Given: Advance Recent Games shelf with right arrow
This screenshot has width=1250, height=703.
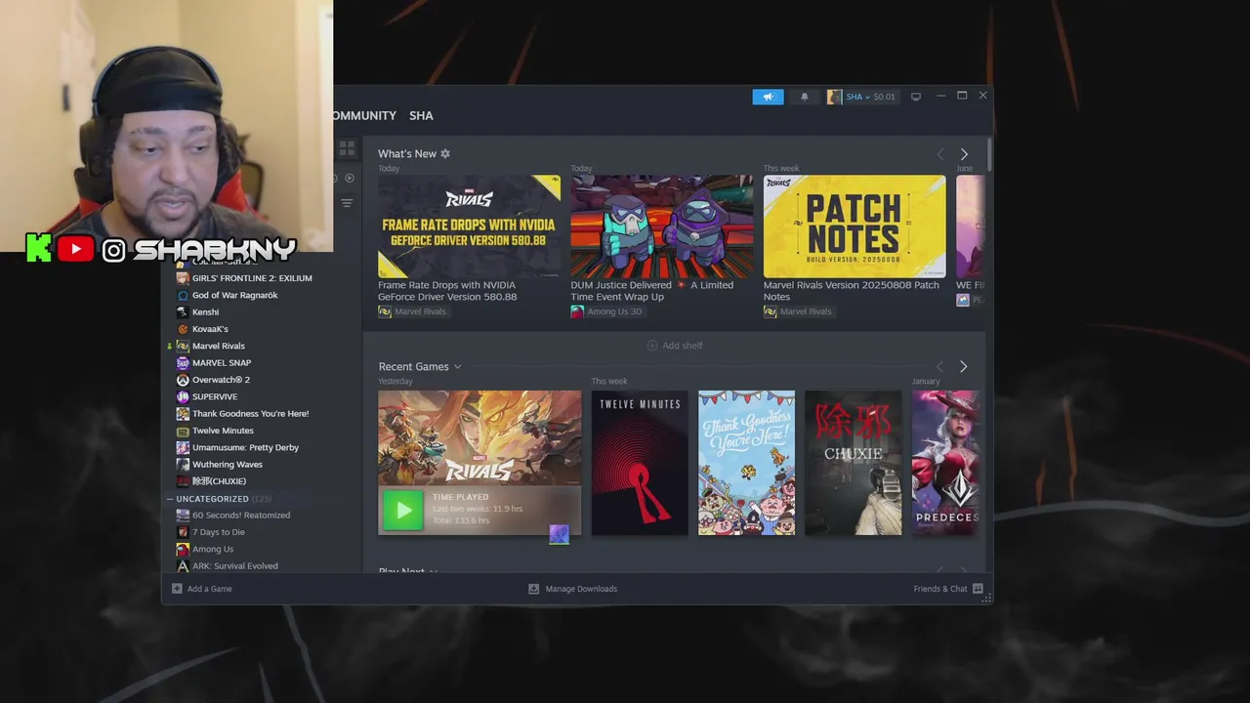Looking at the screenshot, I should coord(963,366).
